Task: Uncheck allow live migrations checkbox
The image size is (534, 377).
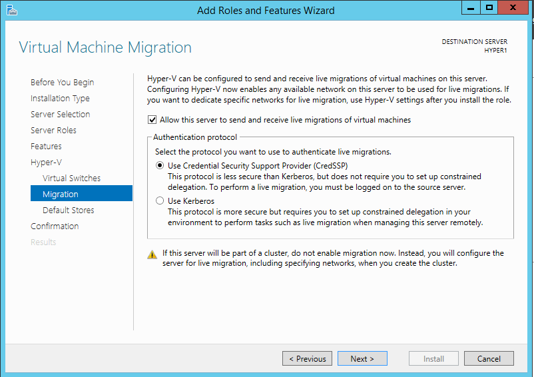Action: coord(152,121)
